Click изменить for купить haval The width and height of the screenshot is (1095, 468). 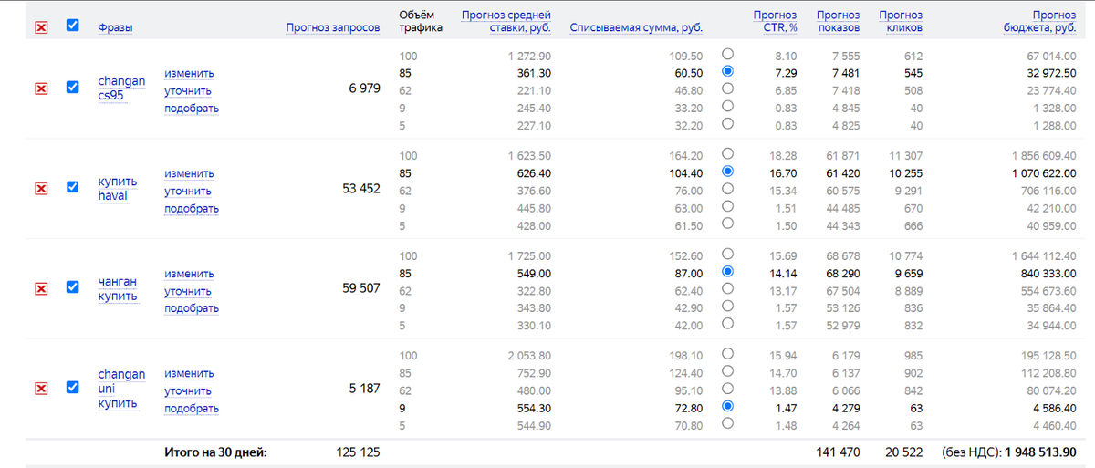[x=189, y=173]
